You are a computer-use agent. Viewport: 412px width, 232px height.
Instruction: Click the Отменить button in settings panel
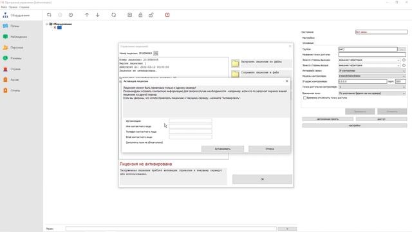point(392,111)
